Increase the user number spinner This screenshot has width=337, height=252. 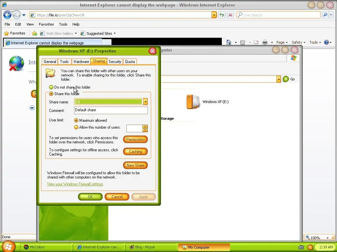point(145,127)
